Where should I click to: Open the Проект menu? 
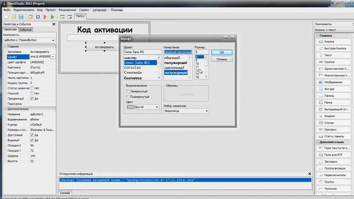click(x=50, y=10)
